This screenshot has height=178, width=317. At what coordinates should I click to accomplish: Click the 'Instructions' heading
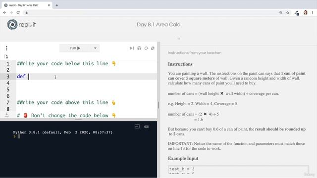pos(180,64)
